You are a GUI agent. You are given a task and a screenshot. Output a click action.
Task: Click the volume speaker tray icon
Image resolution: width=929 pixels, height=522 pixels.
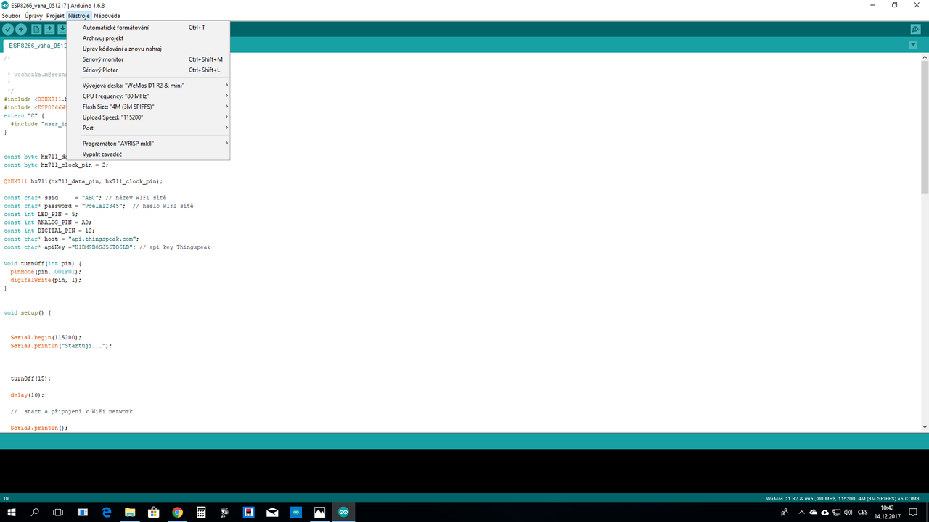848,513
